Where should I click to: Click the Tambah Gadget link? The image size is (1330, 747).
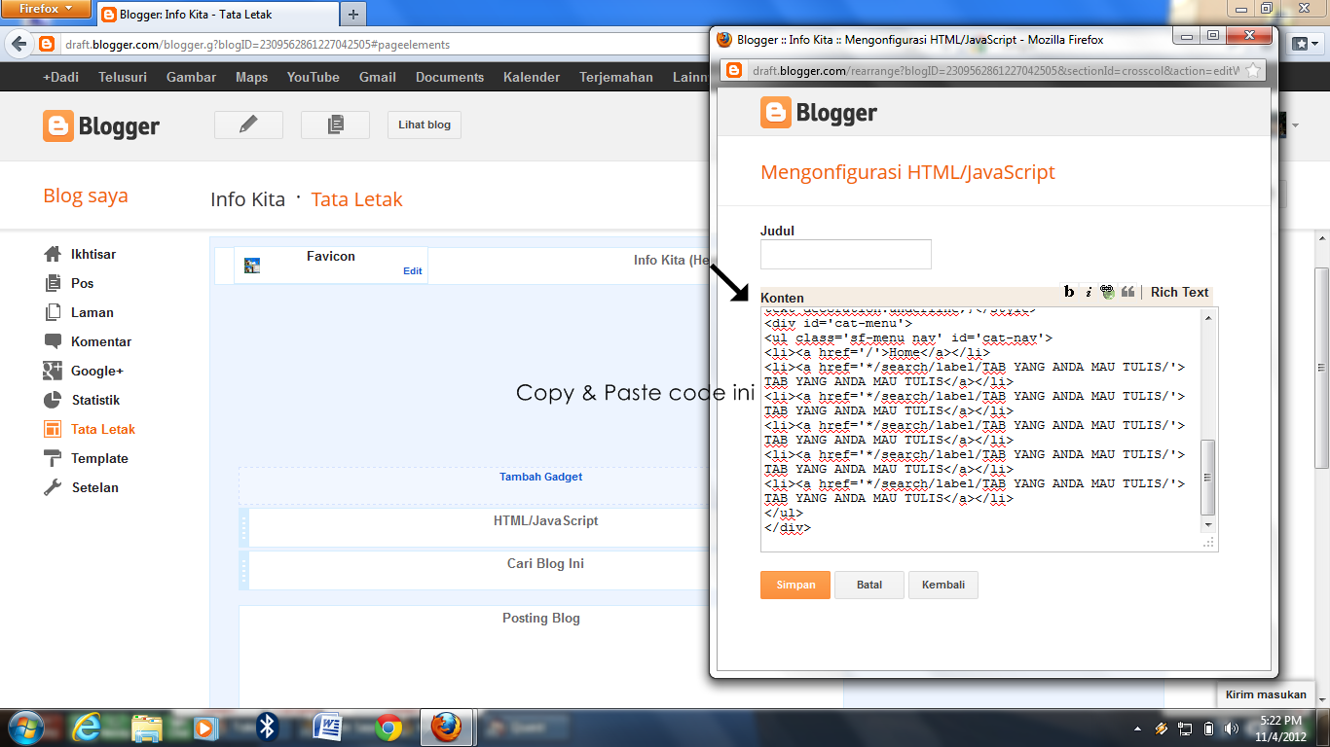(541, 477)
